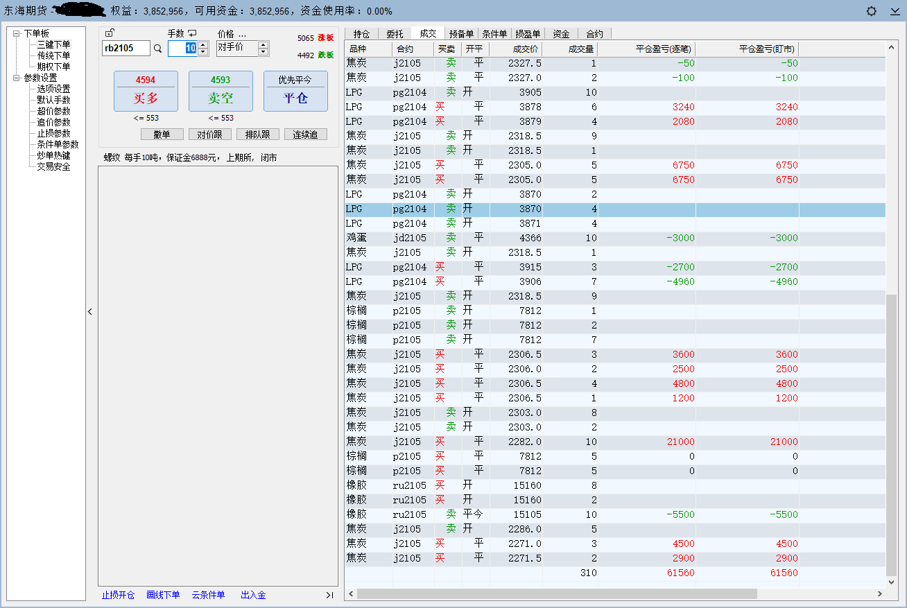The image size is (907, 608).
Task: Open settings via the gear icon
Action: [x=872, y=11]
